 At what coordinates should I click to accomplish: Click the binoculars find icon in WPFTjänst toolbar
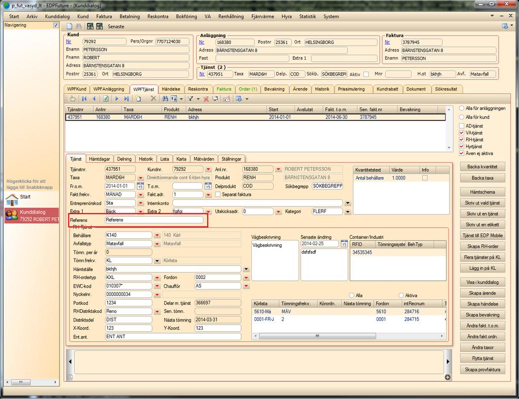pos(165,99)
